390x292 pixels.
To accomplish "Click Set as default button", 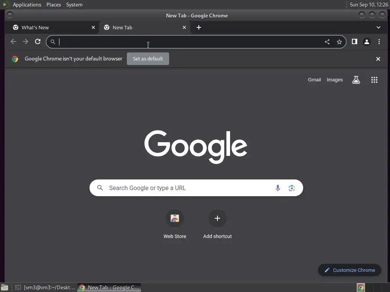I will (148, 59).
